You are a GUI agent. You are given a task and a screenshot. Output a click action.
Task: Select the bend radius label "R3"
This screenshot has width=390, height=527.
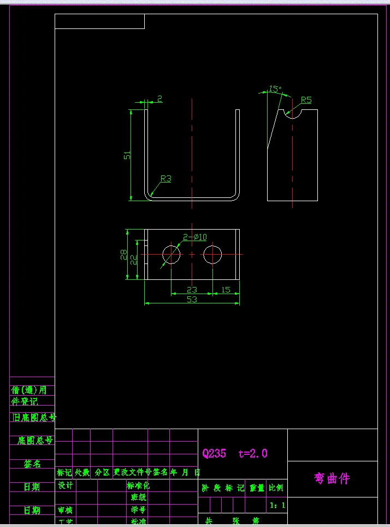166,178
